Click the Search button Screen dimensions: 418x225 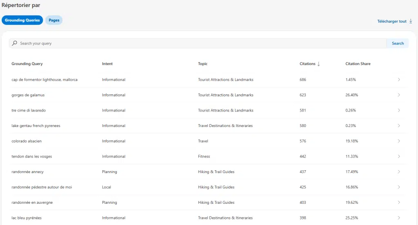398,43
